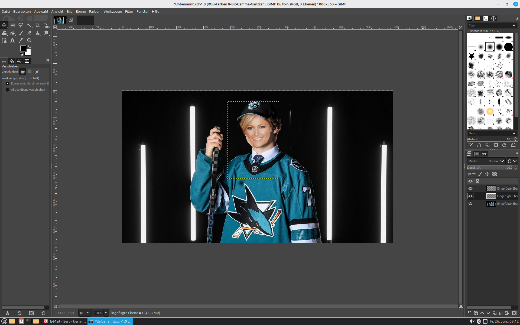Select the Bucket Fill tool

click(x=12, y=33)
